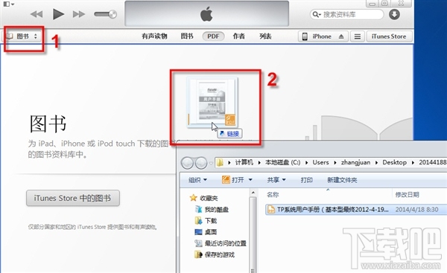Switch to the 有声读物 tab
The image size is (447, 273).
(x=154, y=36)
